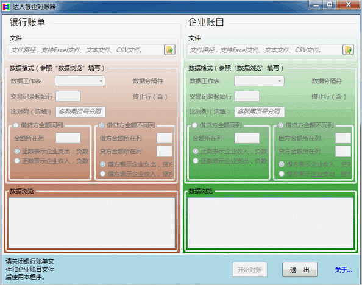Click the 退出 button

coord(300,270)
